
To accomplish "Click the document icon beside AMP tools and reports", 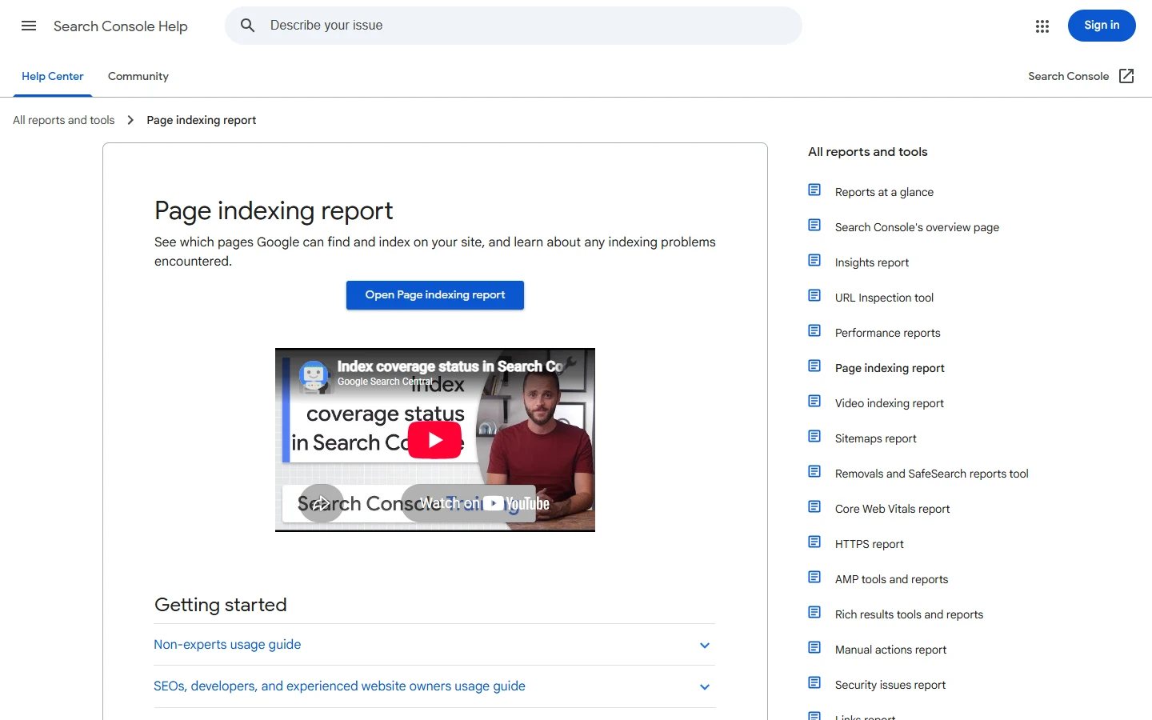I will click(x=814, y=577).
